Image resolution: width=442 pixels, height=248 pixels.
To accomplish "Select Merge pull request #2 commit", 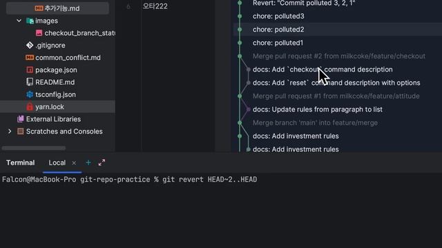I will click(339, 56).
